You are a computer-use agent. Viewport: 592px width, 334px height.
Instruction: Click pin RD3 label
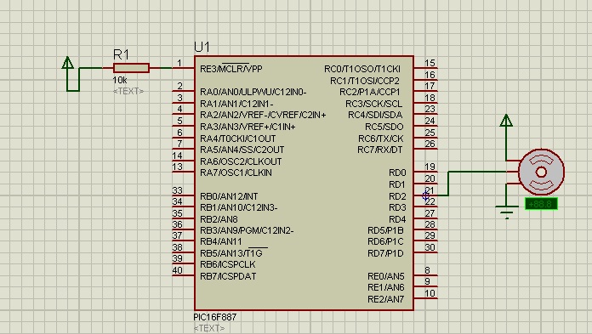click(x=397, y=207)
